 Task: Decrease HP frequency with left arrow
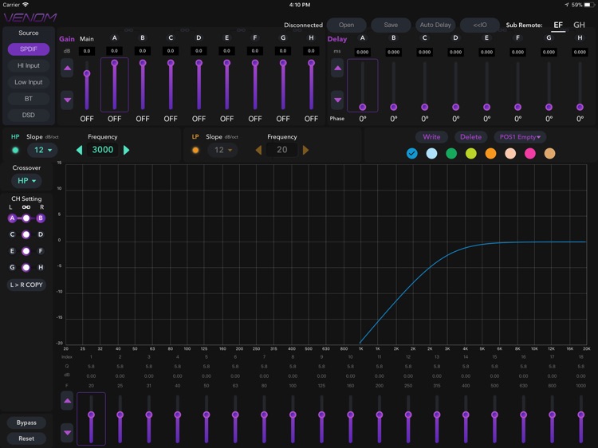(x=79, y=150)
